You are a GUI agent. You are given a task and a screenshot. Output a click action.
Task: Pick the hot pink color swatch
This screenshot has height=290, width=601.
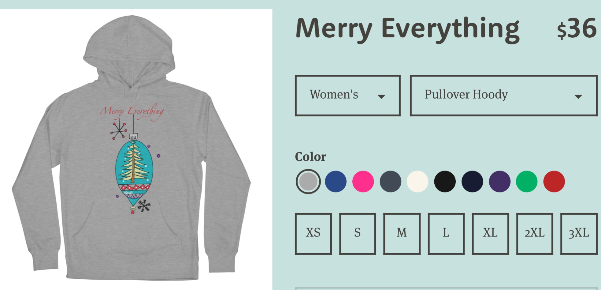pos(363,182)
